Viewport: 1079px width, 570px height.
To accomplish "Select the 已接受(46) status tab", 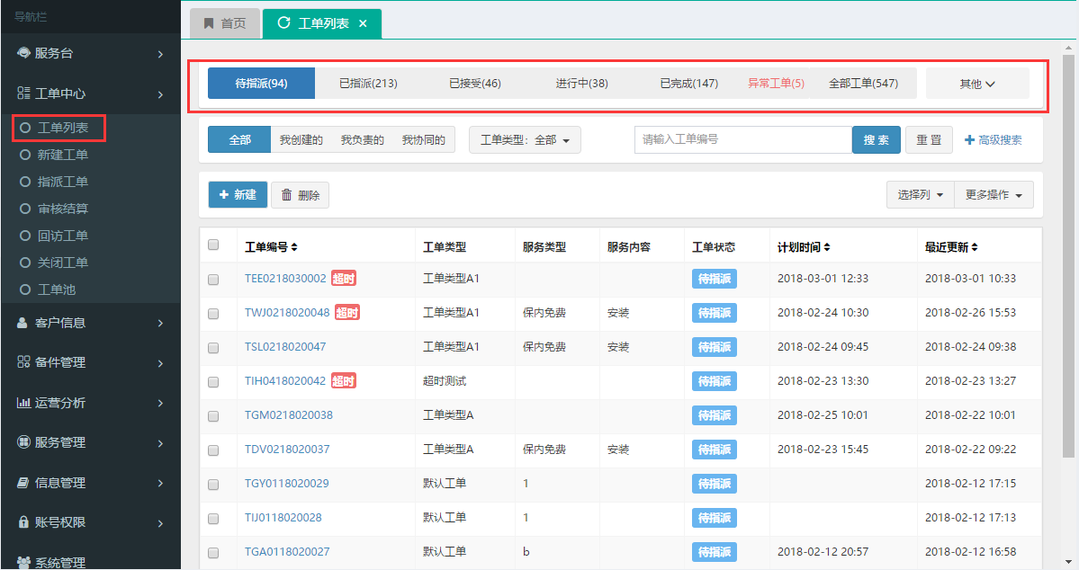I will (475, 84).
